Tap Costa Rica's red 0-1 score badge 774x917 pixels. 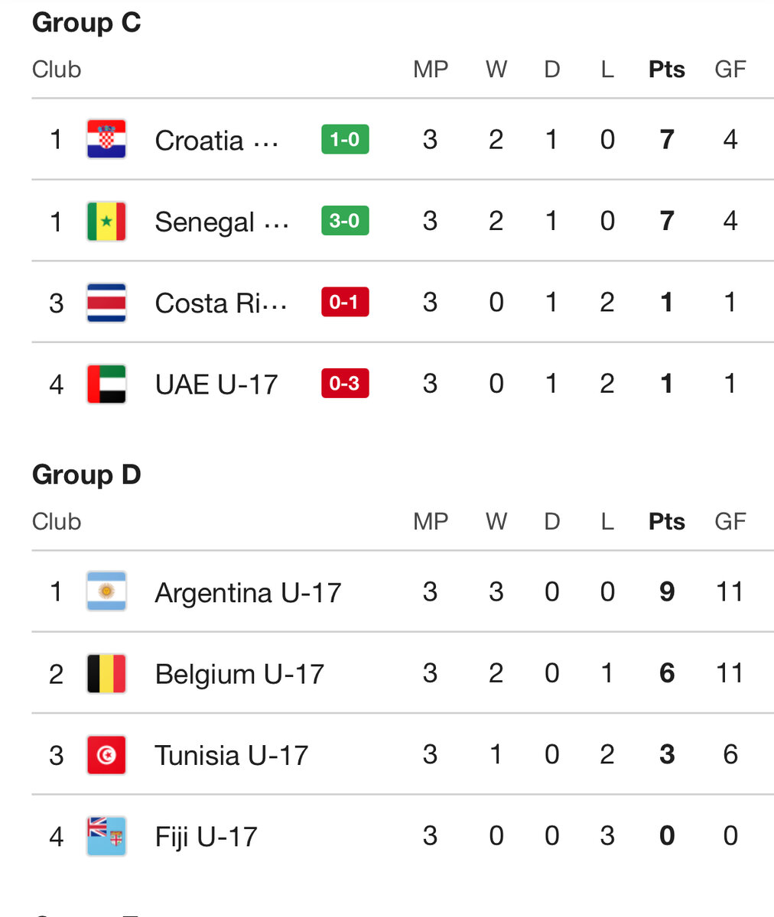pos(345,303)
